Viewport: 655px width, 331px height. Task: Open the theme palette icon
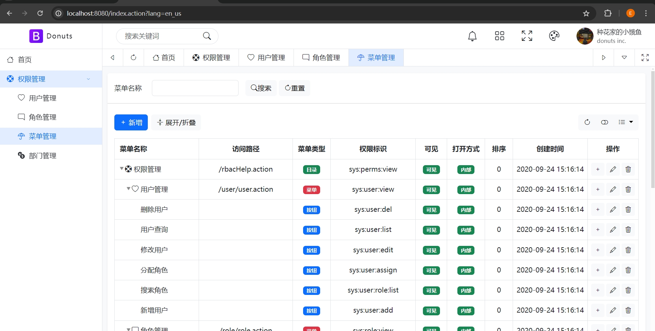tap(554, 36)
